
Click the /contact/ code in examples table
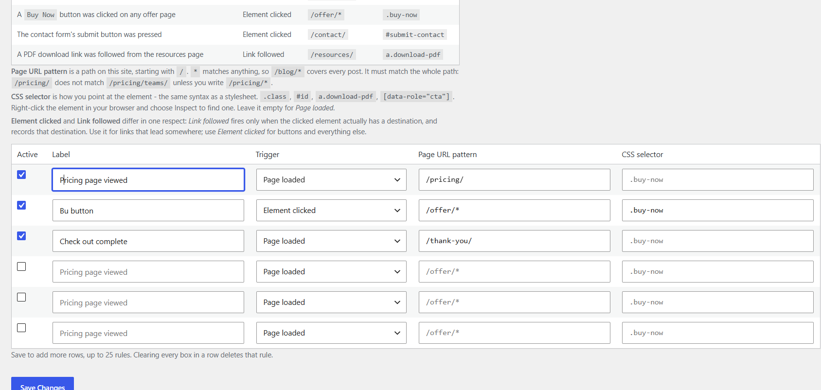(328, 35)
